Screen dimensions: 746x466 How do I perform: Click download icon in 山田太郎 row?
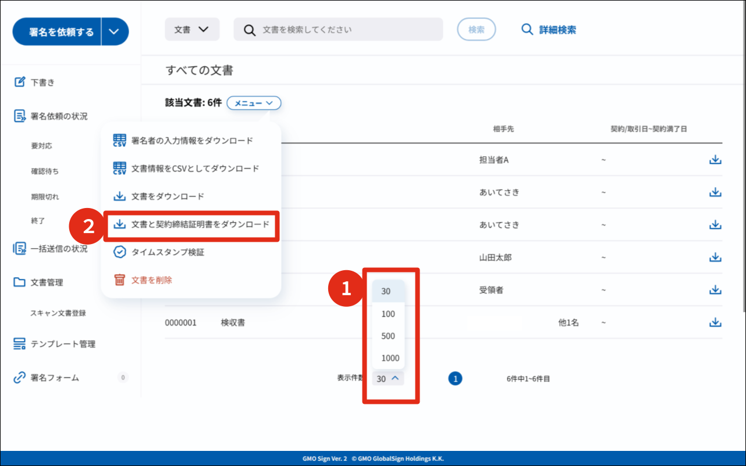[715, 257]
